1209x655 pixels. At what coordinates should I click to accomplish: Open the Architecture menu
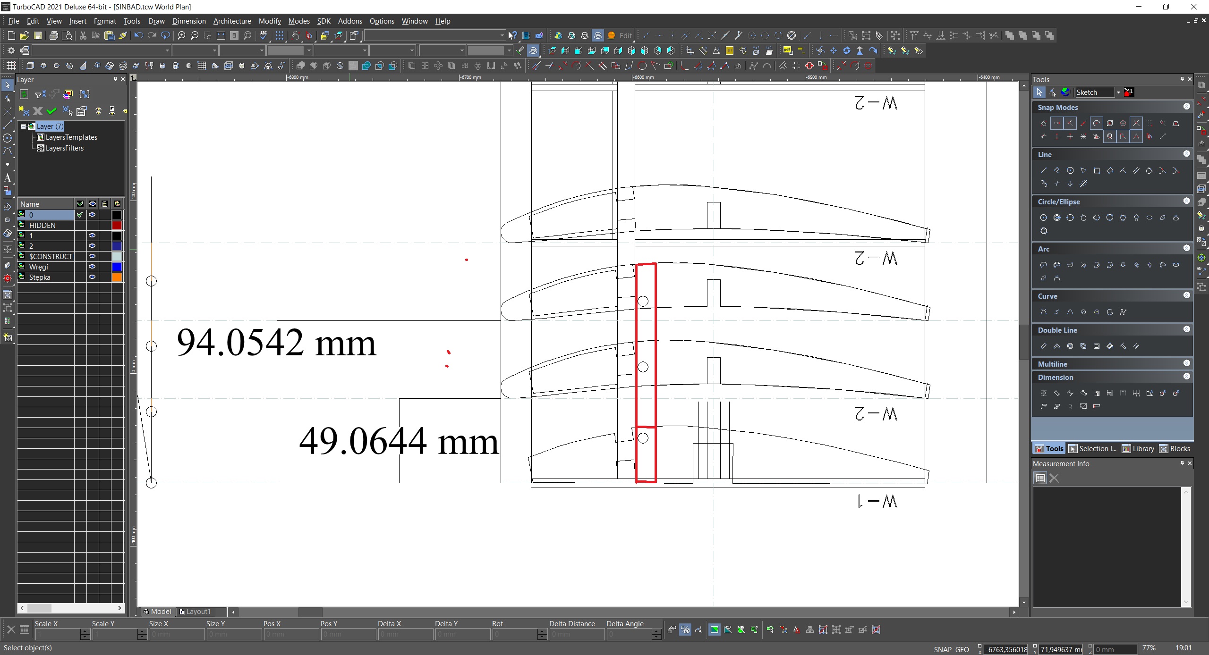[232, 21]
